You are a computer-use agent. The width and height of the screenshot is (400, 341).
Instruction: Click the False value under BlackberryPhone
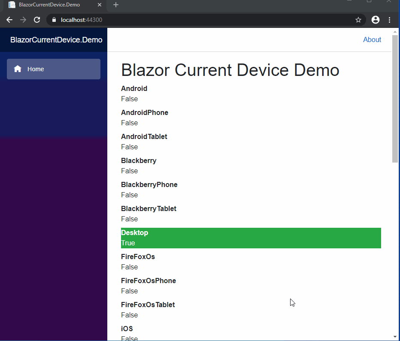click(129, 195)
